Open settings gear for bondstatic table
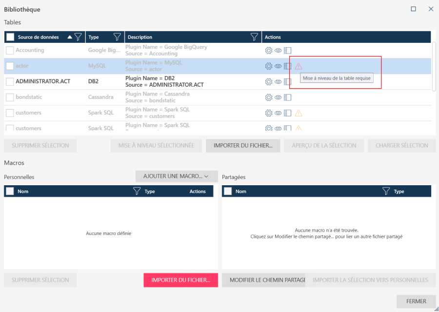439x312 pixels. [x=268, y=97]
